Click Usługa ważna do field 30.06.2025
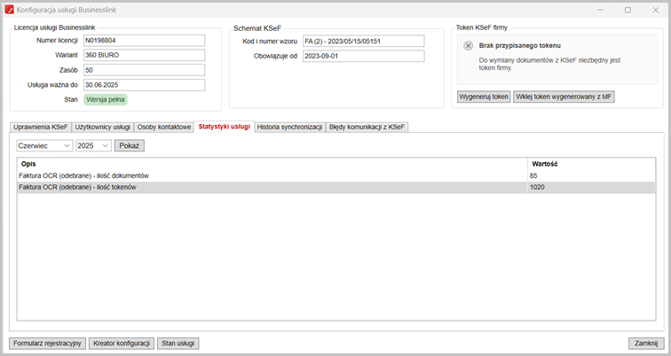 (x=144, y=85)
